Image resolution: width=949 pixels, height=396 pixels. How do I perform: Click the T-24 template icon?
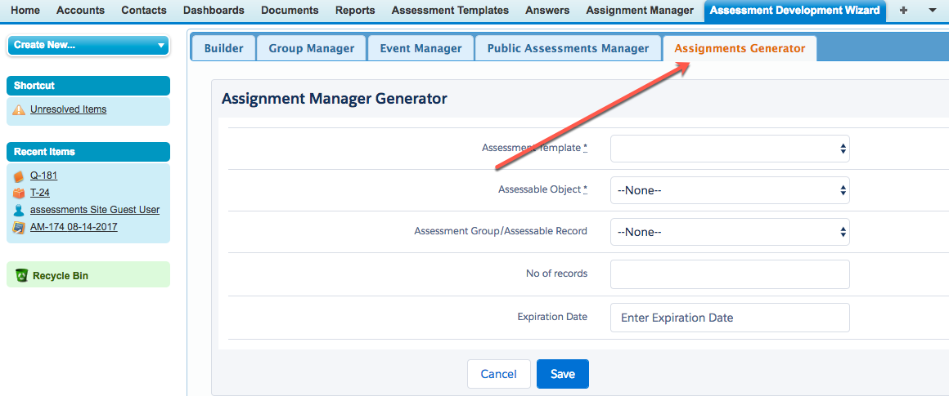[19, 194]
